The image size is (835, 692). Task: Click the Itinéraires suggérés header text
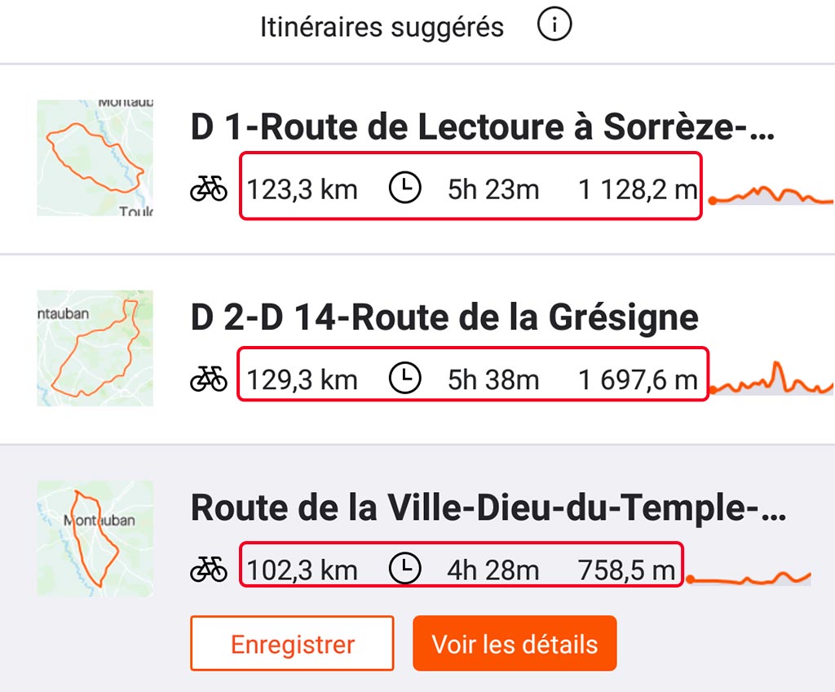coord(382,27)
